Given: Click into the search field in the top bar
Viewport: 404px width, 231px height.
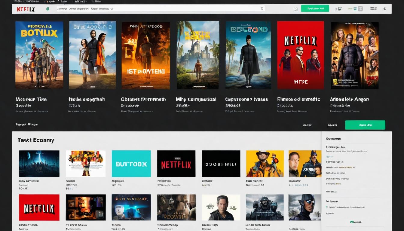Looking at the screenshot, I should tap(159, 9).
